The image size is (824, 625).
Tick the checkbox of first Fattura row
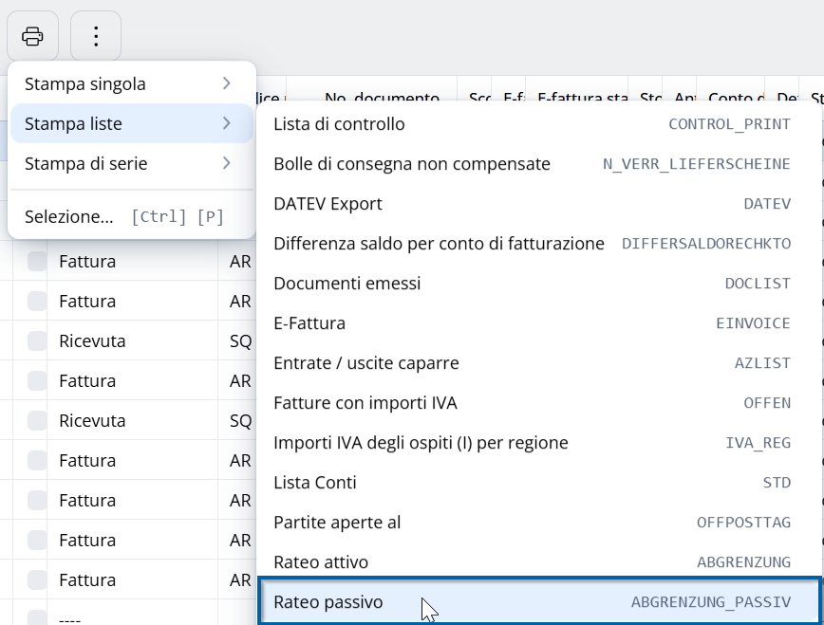click(37, 262)
